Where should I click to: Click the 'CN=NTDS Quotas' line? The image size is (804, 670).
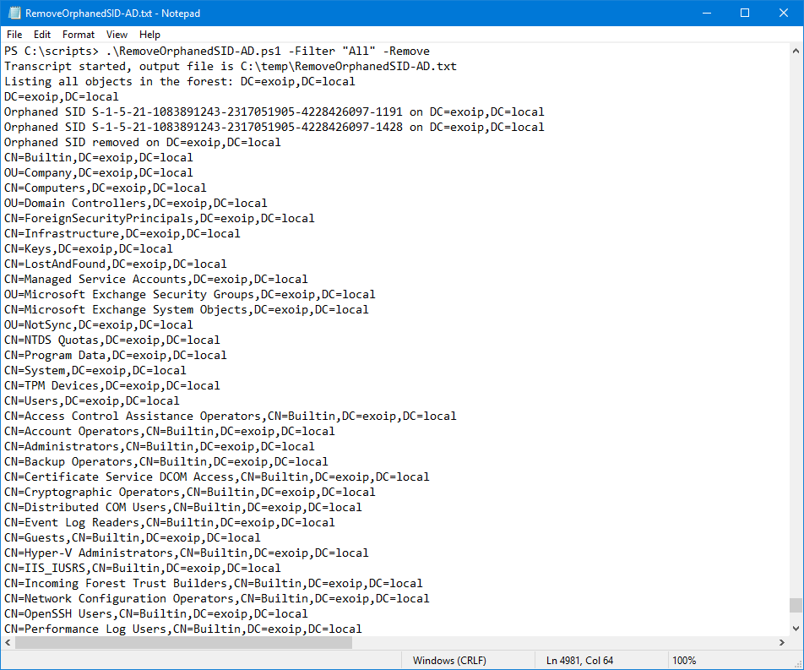[x=111, y=340]
